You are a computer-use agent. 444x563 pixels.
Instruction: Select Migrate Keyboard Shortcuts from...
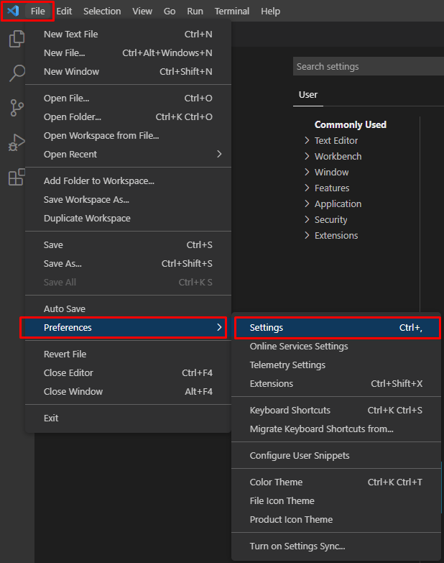(336, 429)
